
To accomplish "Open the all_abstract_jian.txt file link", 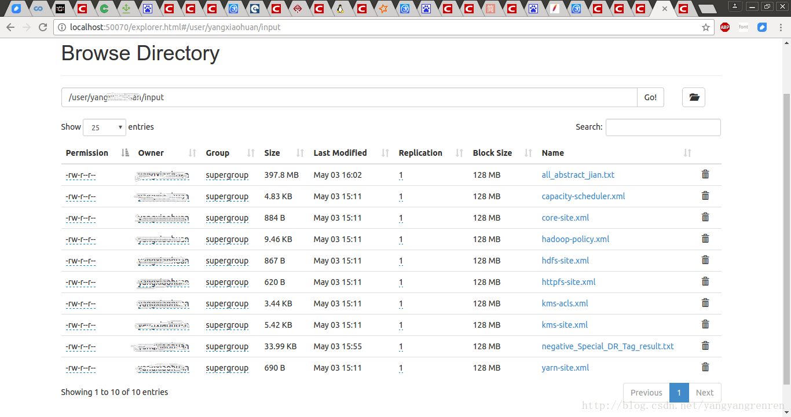I will click(x=578, y=175).
